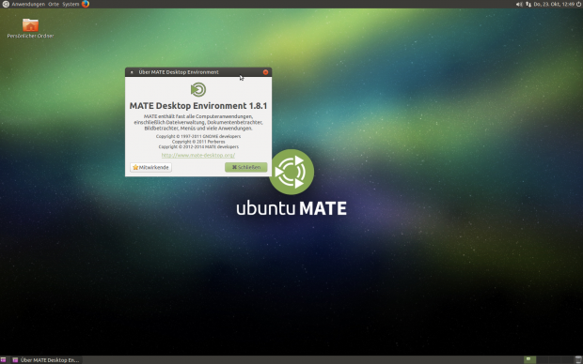Click the power/shutdown icon in top panel
The image size is (583, 364).
coord(579,4)
